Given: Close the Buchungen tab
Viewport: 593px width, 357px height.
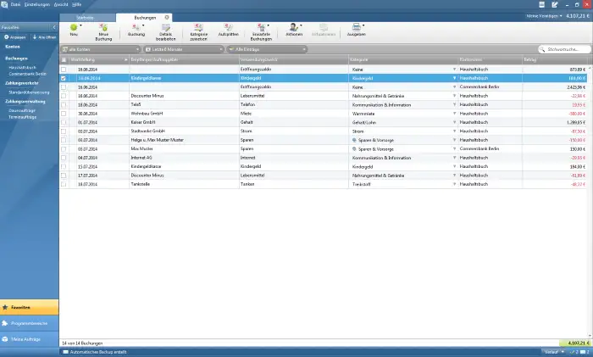Looking at the screenshot, I should point(167,17).
